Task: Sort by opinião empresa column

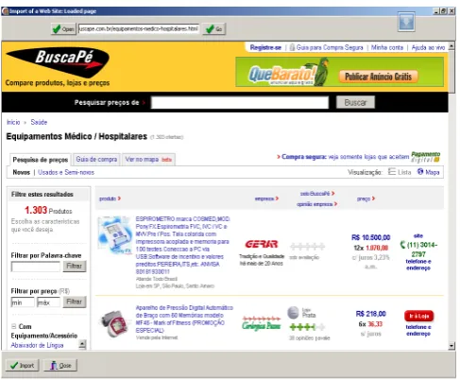Action: [x=316, y=204]
